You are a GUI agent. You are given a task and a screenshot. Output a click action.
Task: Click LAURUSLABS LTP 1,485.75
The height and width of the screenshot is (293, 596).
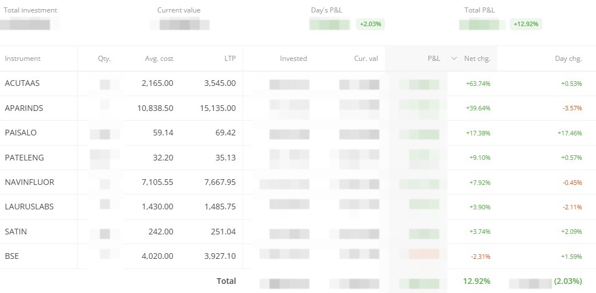coord(220,207)
